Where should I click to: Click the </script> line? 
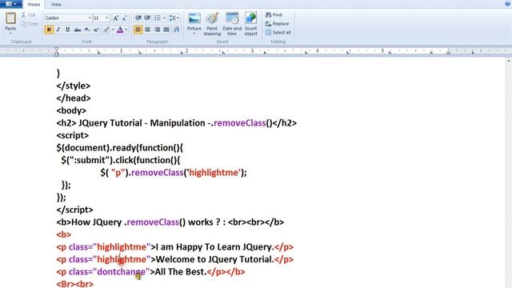[74, 210]
